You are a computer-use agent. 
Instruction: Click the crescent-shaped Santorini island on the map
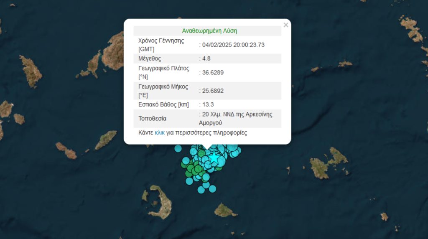(x=163, y=201)
